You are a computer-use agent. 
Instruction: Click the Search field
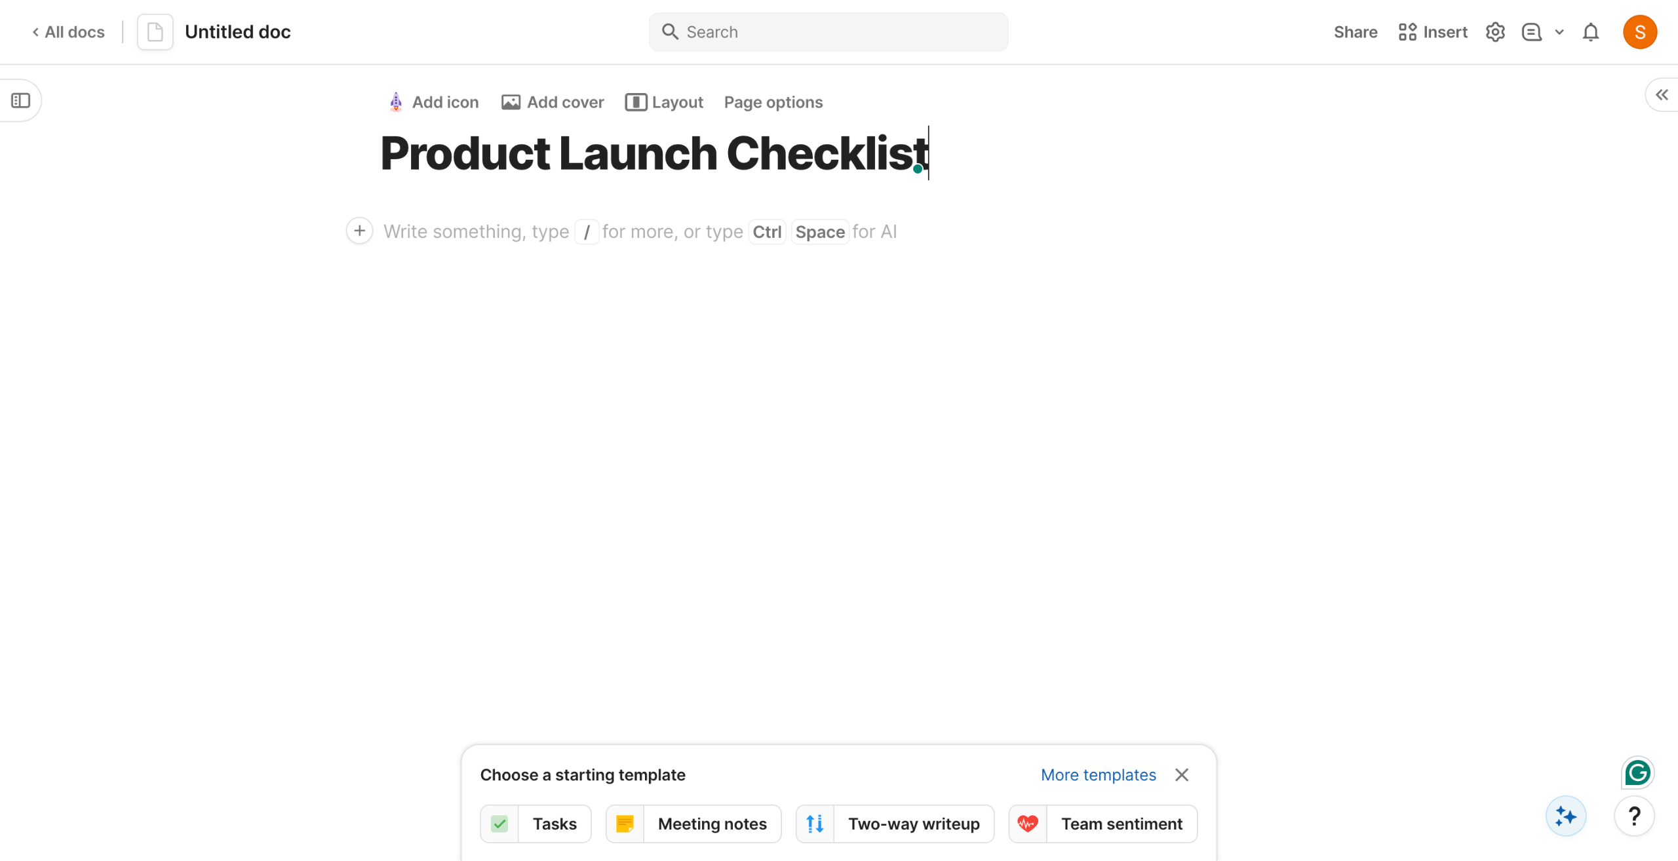point(829,32)
